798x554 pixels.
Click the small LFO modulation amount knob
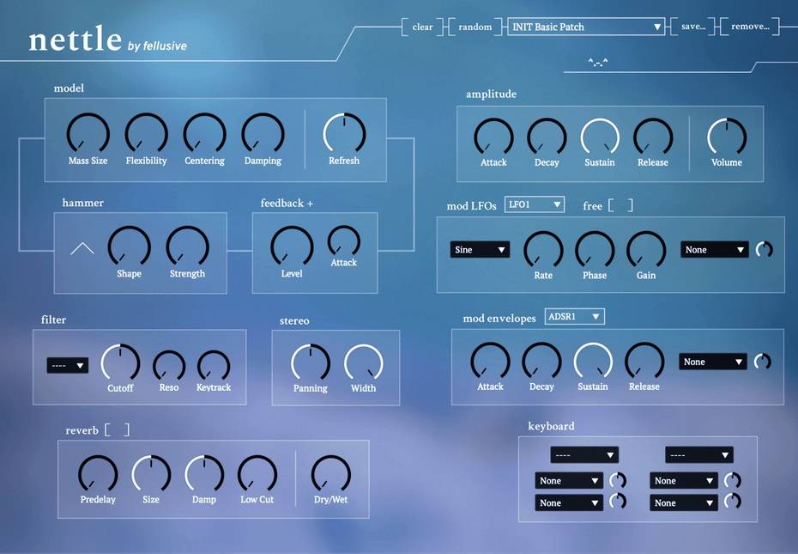tap(763, 250)
